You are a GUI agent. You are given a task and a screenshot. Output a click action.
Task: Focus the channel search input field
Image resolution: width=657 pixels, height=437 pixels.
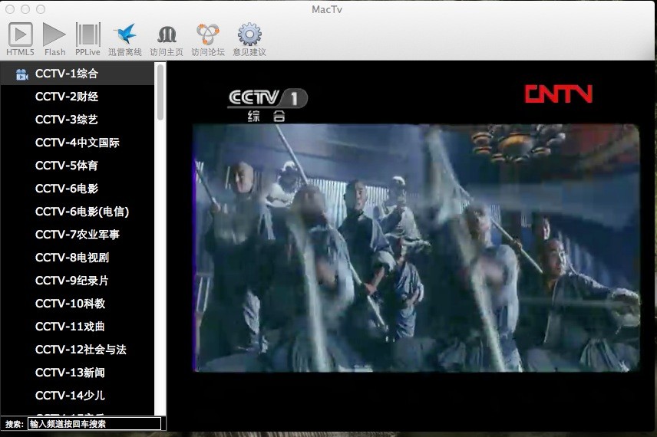point(94,424)
